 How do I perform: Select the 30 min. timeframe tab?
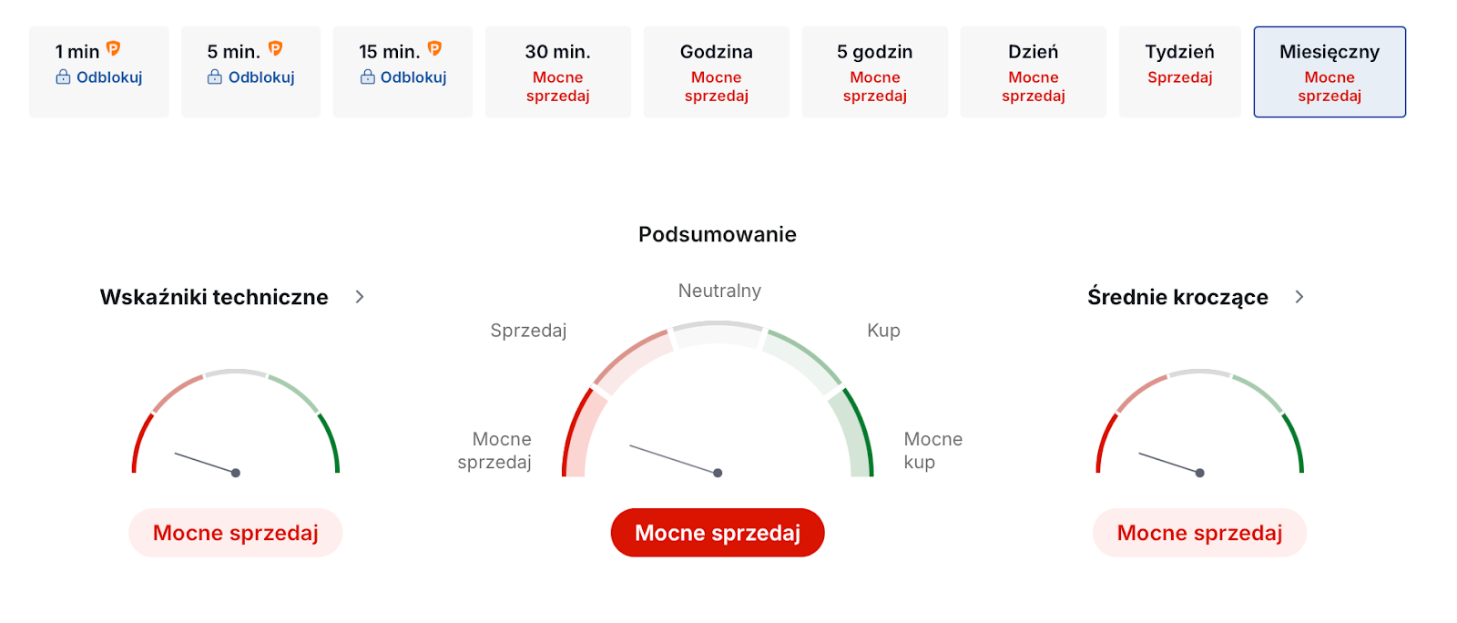(x=557, y=72)
